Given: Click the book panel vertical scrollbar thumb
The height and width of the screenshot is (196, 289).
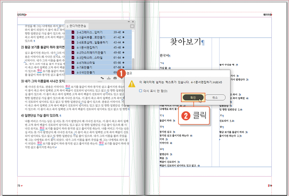Looking at the screenshot, I should tap(133, 64).
